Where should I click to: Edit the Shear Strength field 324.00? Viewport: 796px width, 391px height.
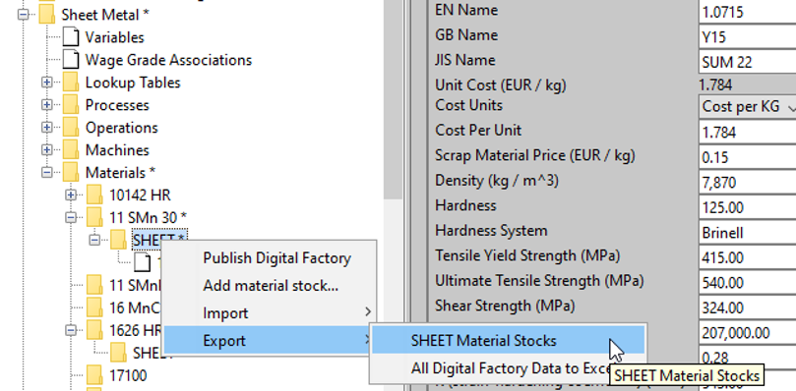pyautogui.click(x=747, y=307)
